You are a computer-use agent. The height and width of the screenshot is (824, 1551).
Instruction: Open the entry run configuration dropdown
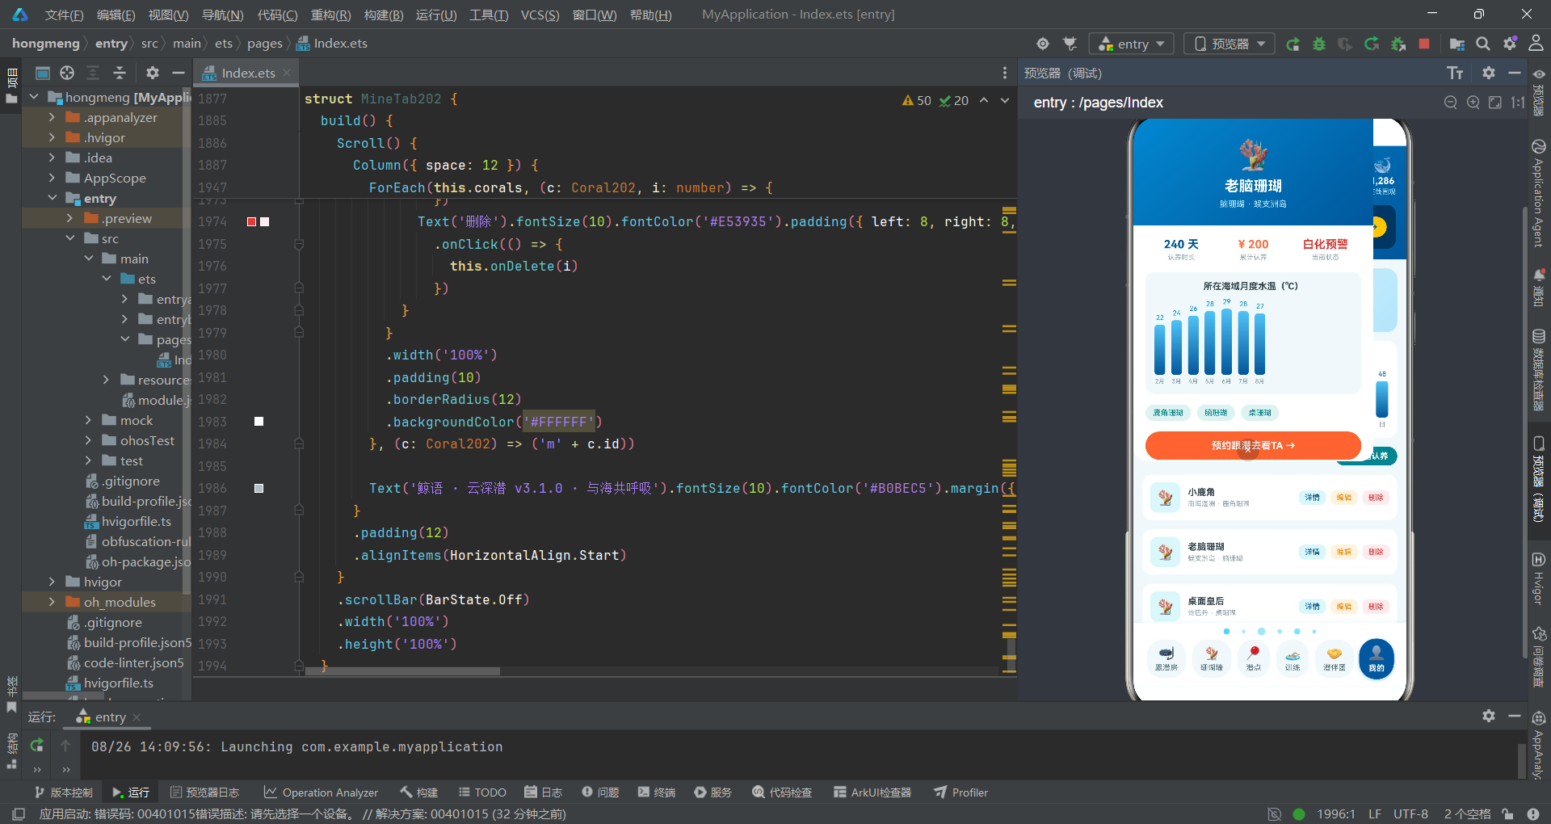[1131, 44]
